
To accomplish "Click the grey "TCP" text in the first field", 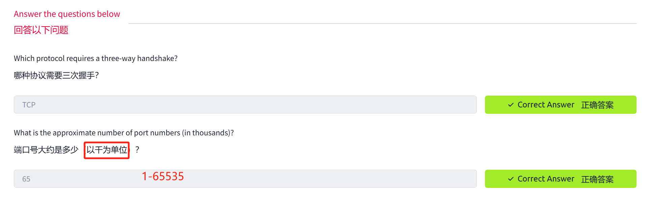I will click(x=29, y=105).
